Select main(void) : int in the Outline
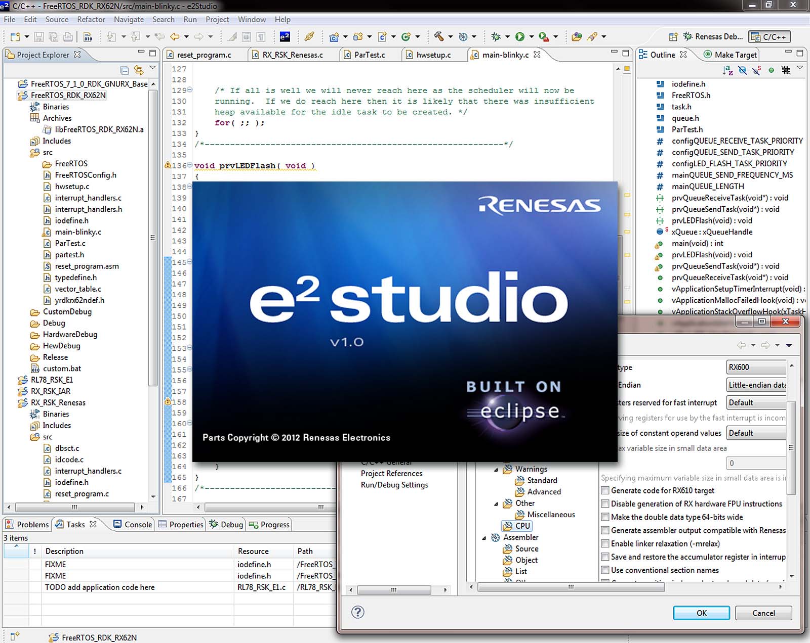The height and width of the screenshot is (643, 810). 697,243
